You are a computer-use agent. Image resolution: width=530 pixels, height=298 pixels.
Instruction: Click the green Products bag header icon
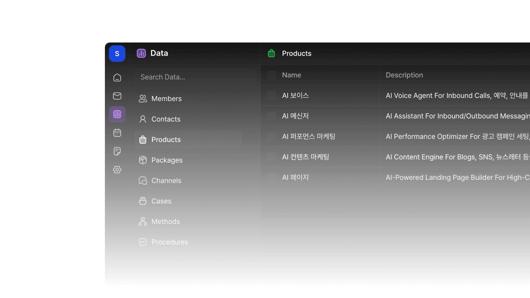point(271,53)
